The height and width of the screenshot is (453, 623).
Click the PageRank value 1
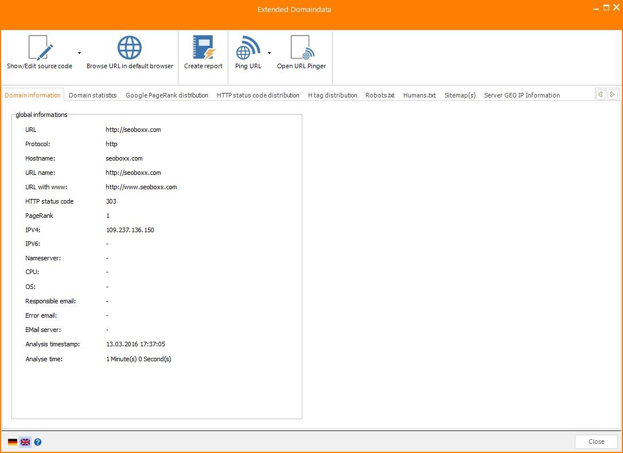(x=108, y=216)
